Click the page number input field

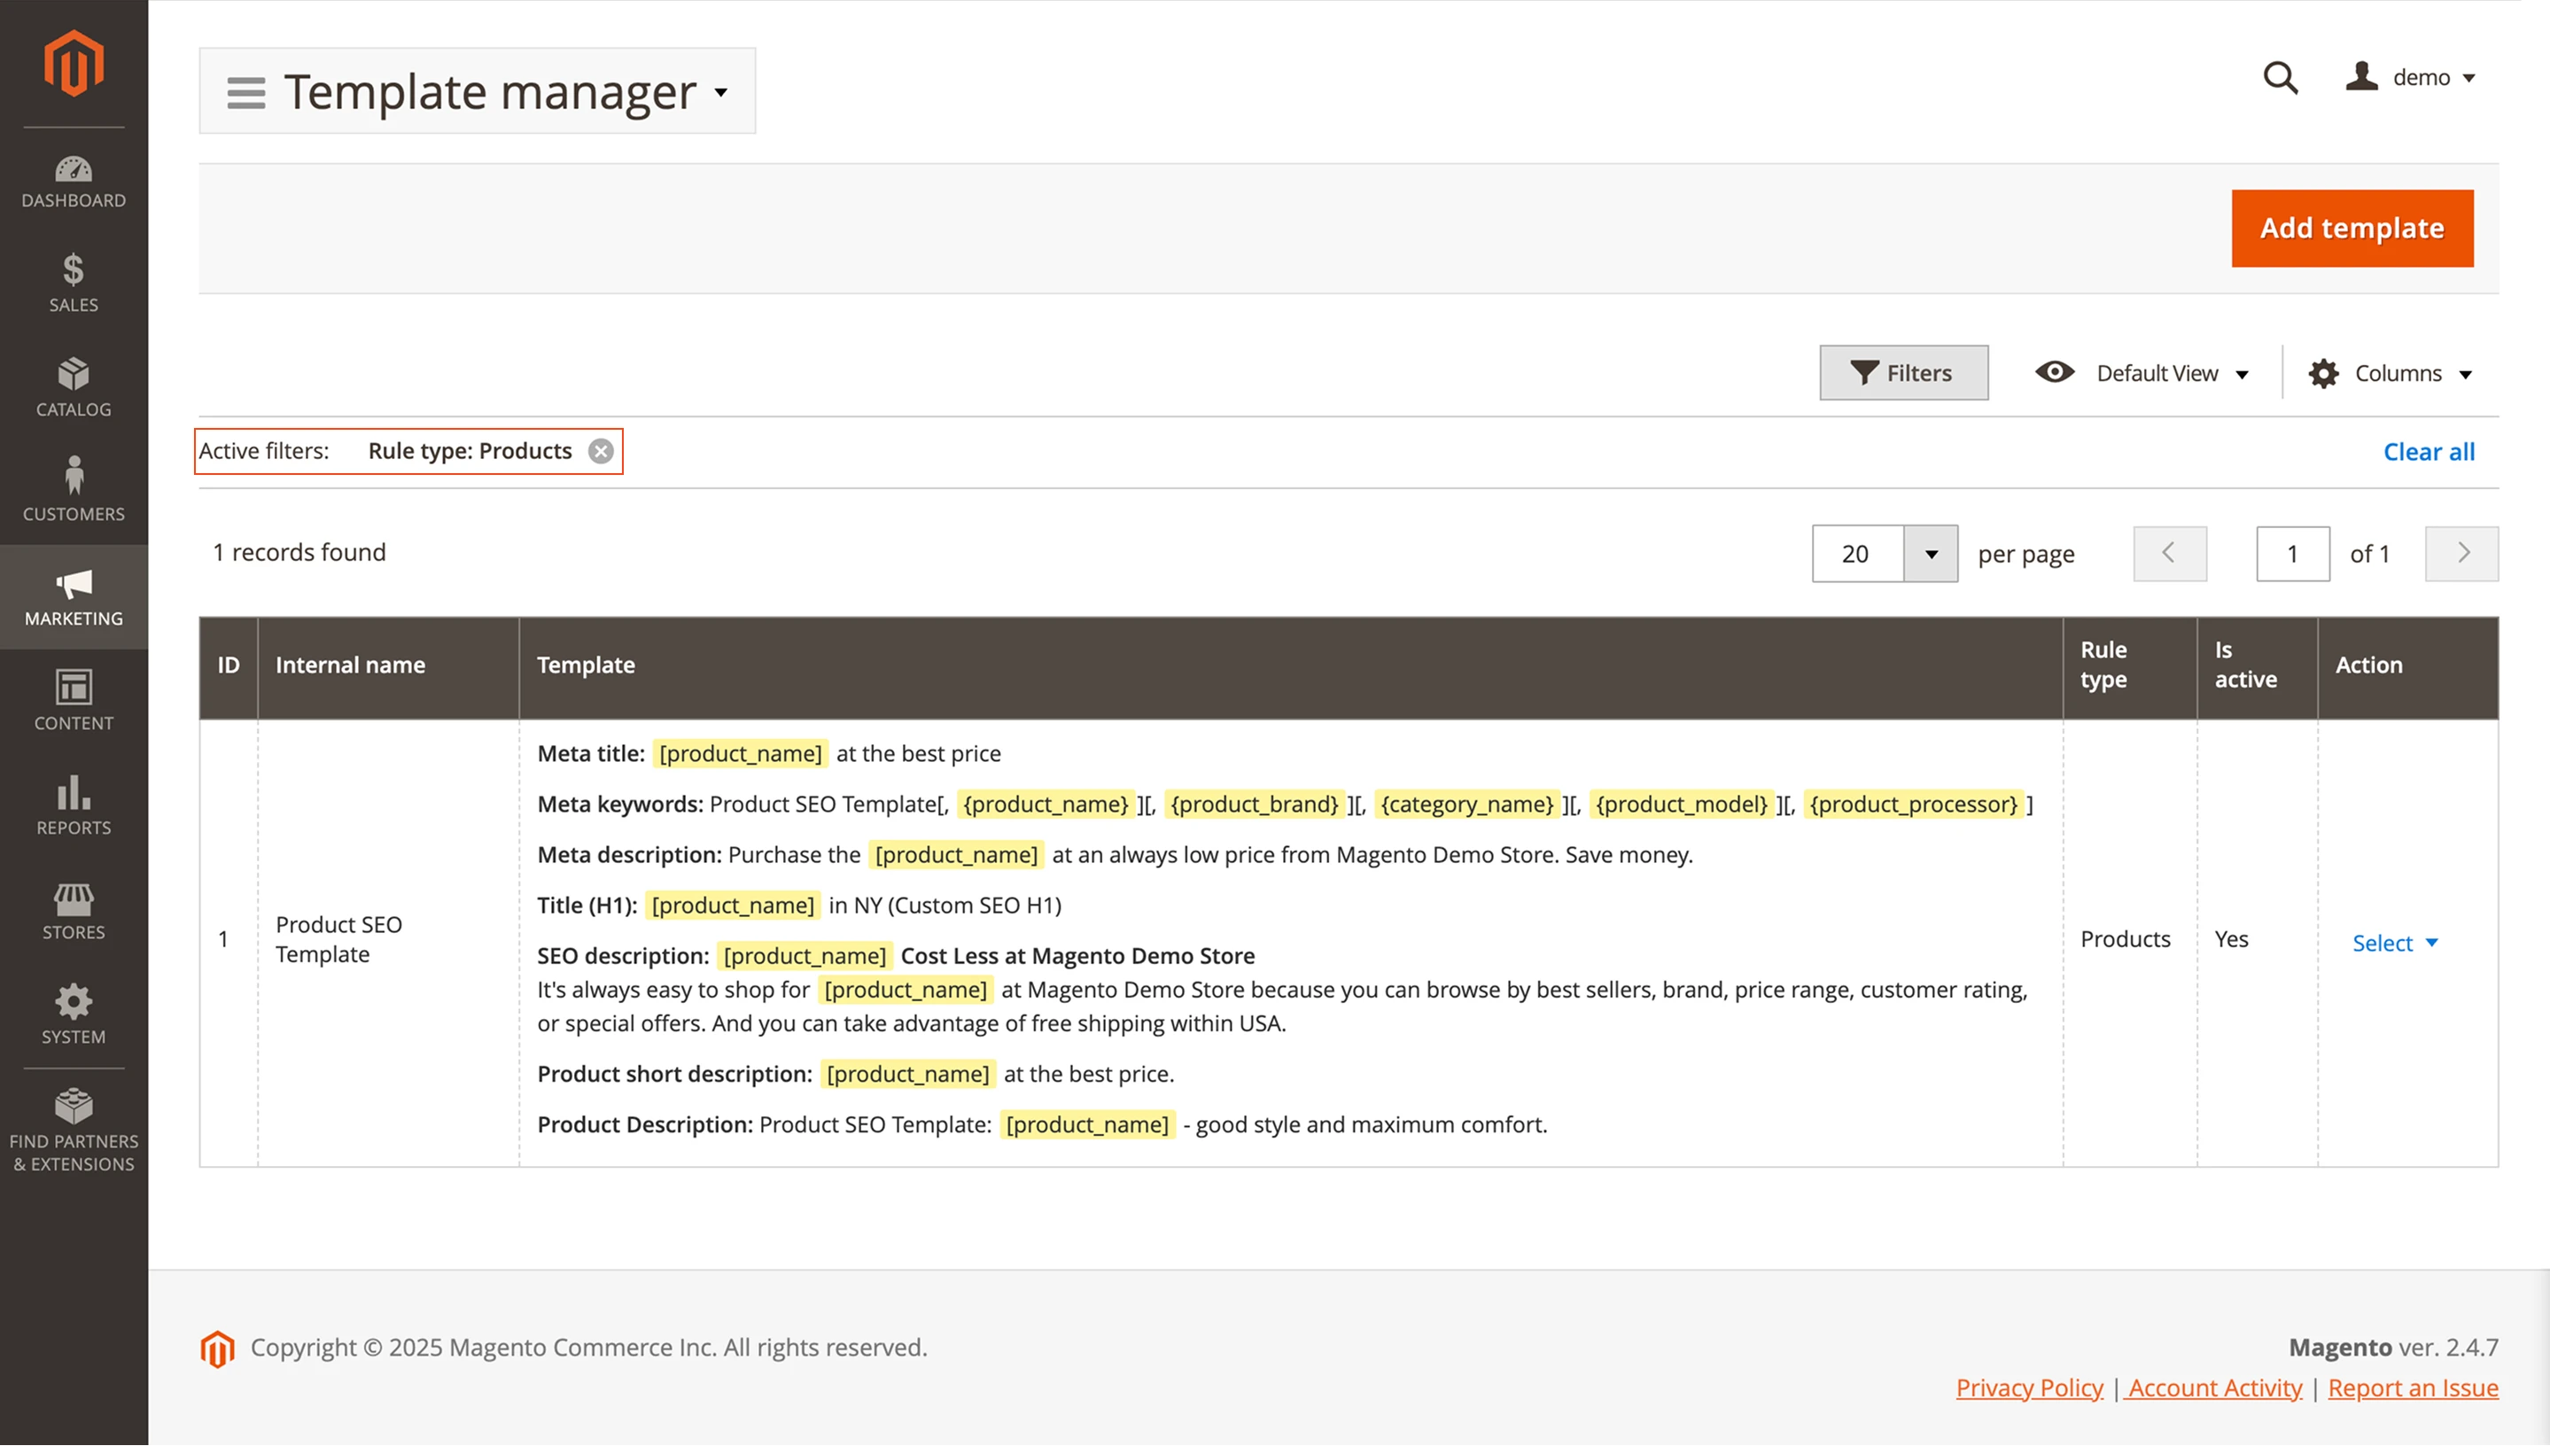click(x=2292, y=553)
